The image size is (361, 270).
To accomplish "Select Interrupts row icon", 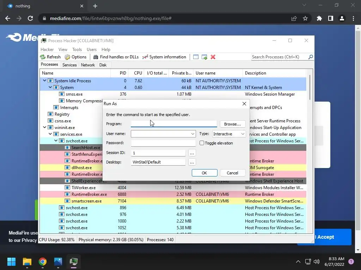I will (56, 108).
